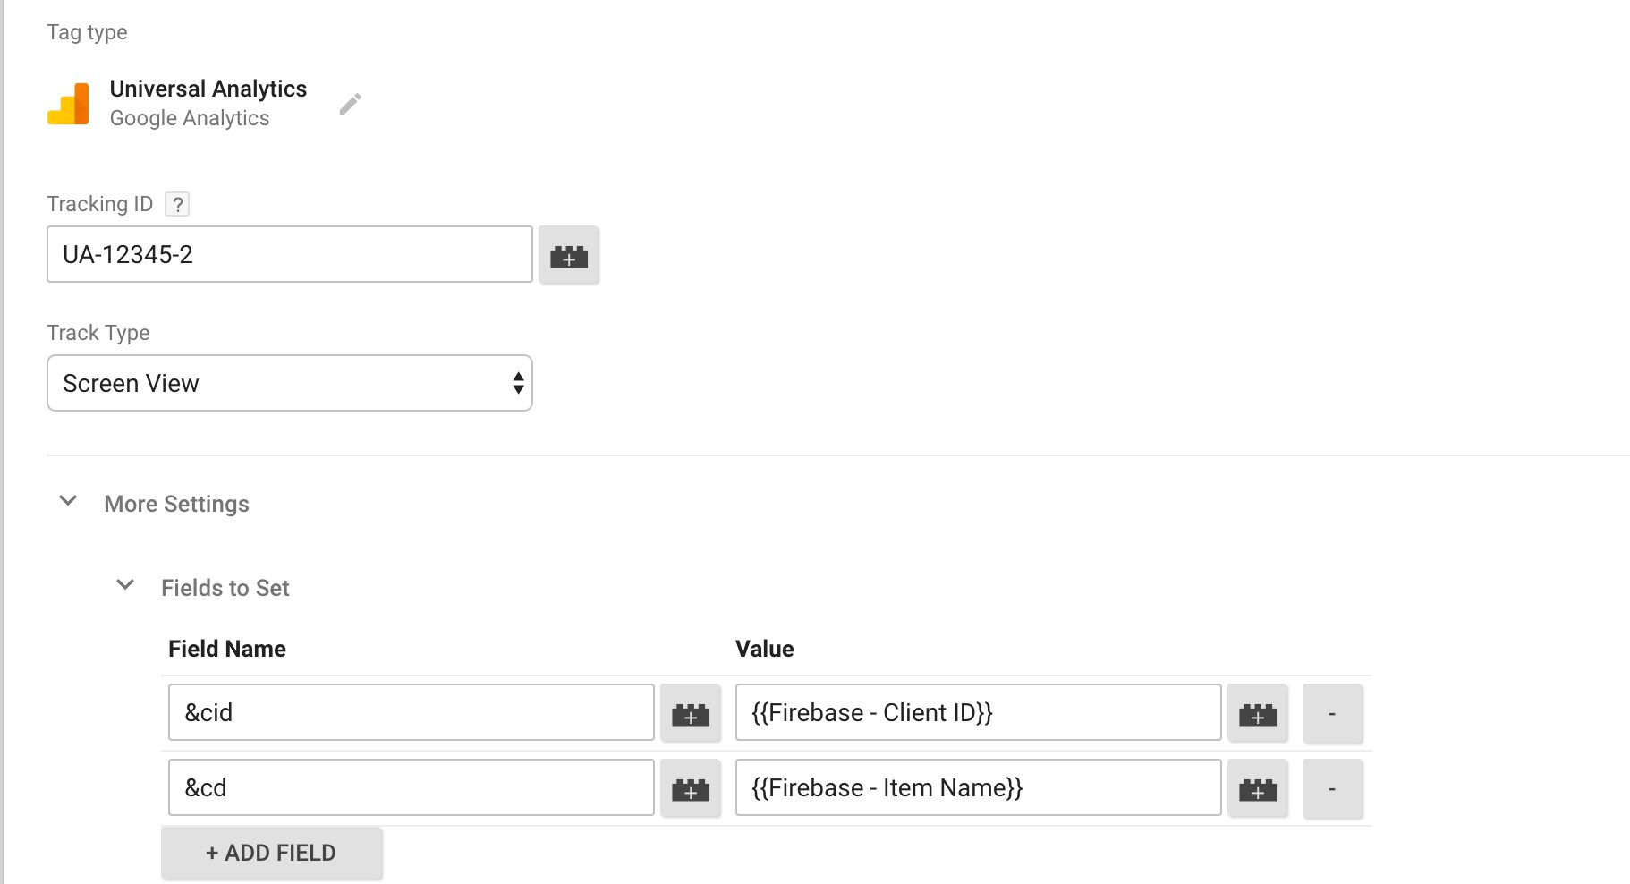1630x884 pixels.
Task: Click the Value column header
Action: pos(765,649)
